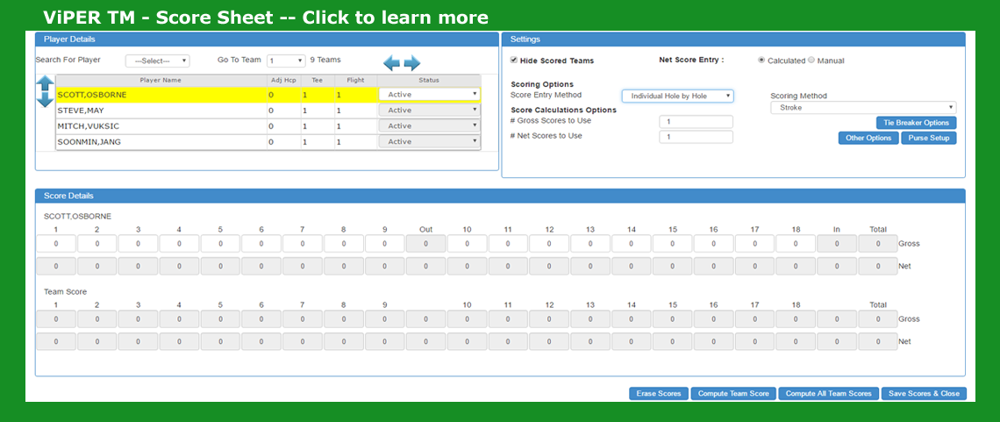Open status dropdown for MITCH,VUKSIC
Viewport: 1000px width, 422px height.
tap(429, 126)
